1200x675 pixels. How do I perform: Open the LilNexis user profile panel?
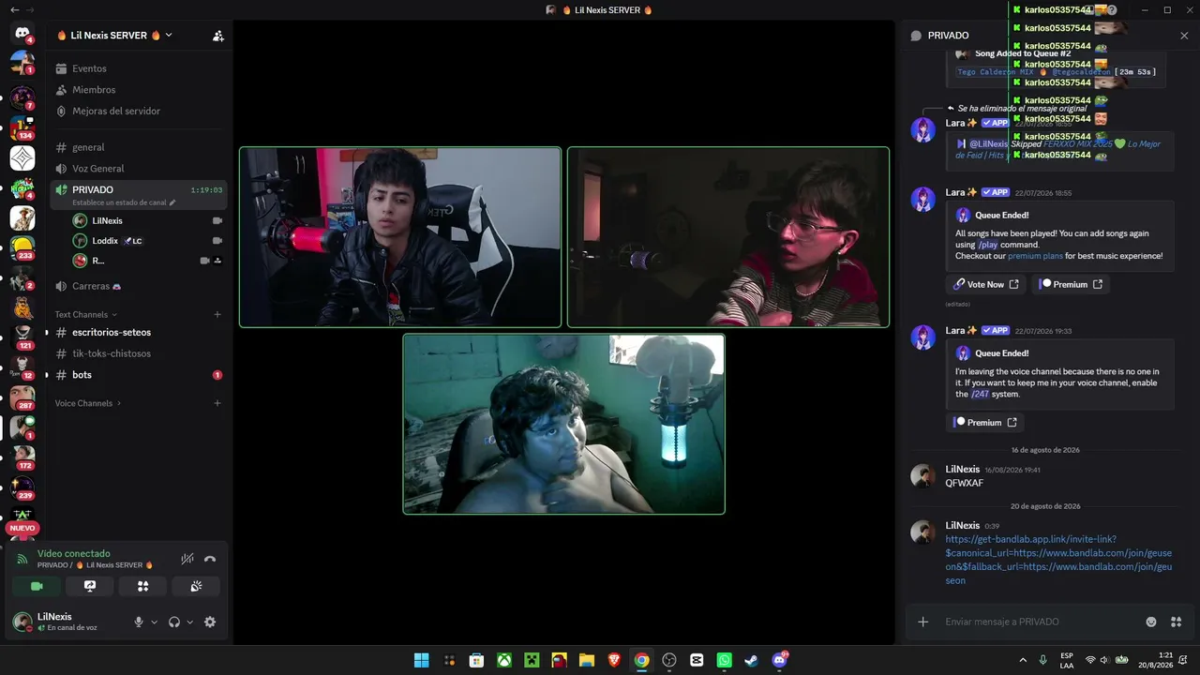click(66, 622)
